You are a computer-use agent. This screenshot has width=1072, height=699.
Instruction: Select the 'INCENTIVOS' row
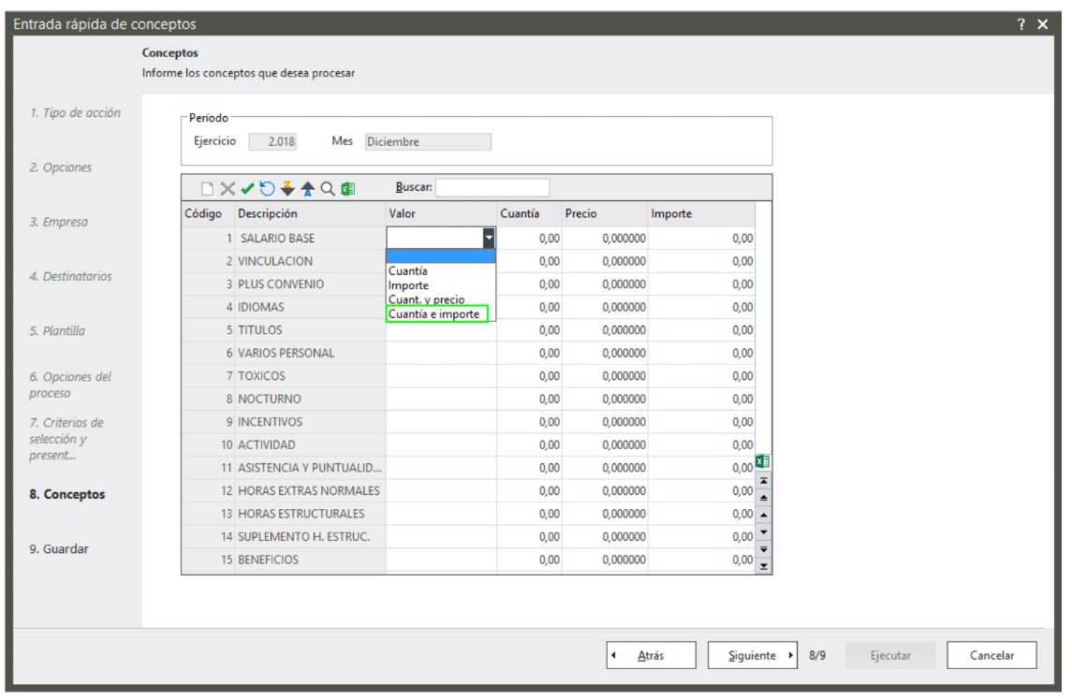pos(468,422)
